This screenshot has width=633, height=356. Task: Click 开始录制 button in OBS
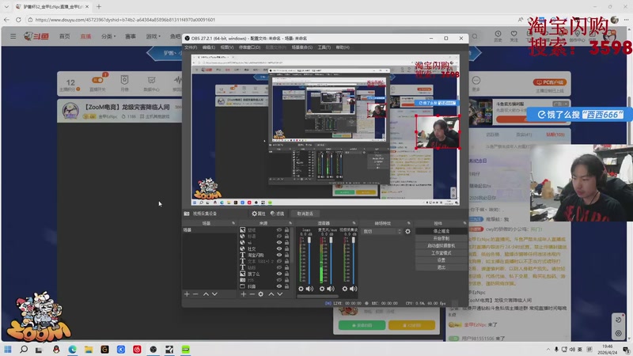442,239
